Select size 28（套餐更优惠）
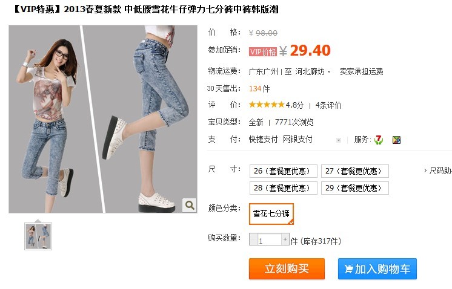Image resolution: width=452 pixels, height=289 pixels. click(284, 188)
